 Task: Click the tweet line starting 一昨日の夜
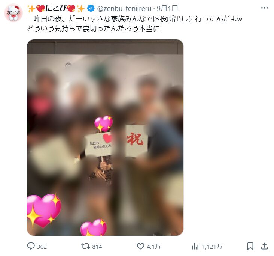134,19
